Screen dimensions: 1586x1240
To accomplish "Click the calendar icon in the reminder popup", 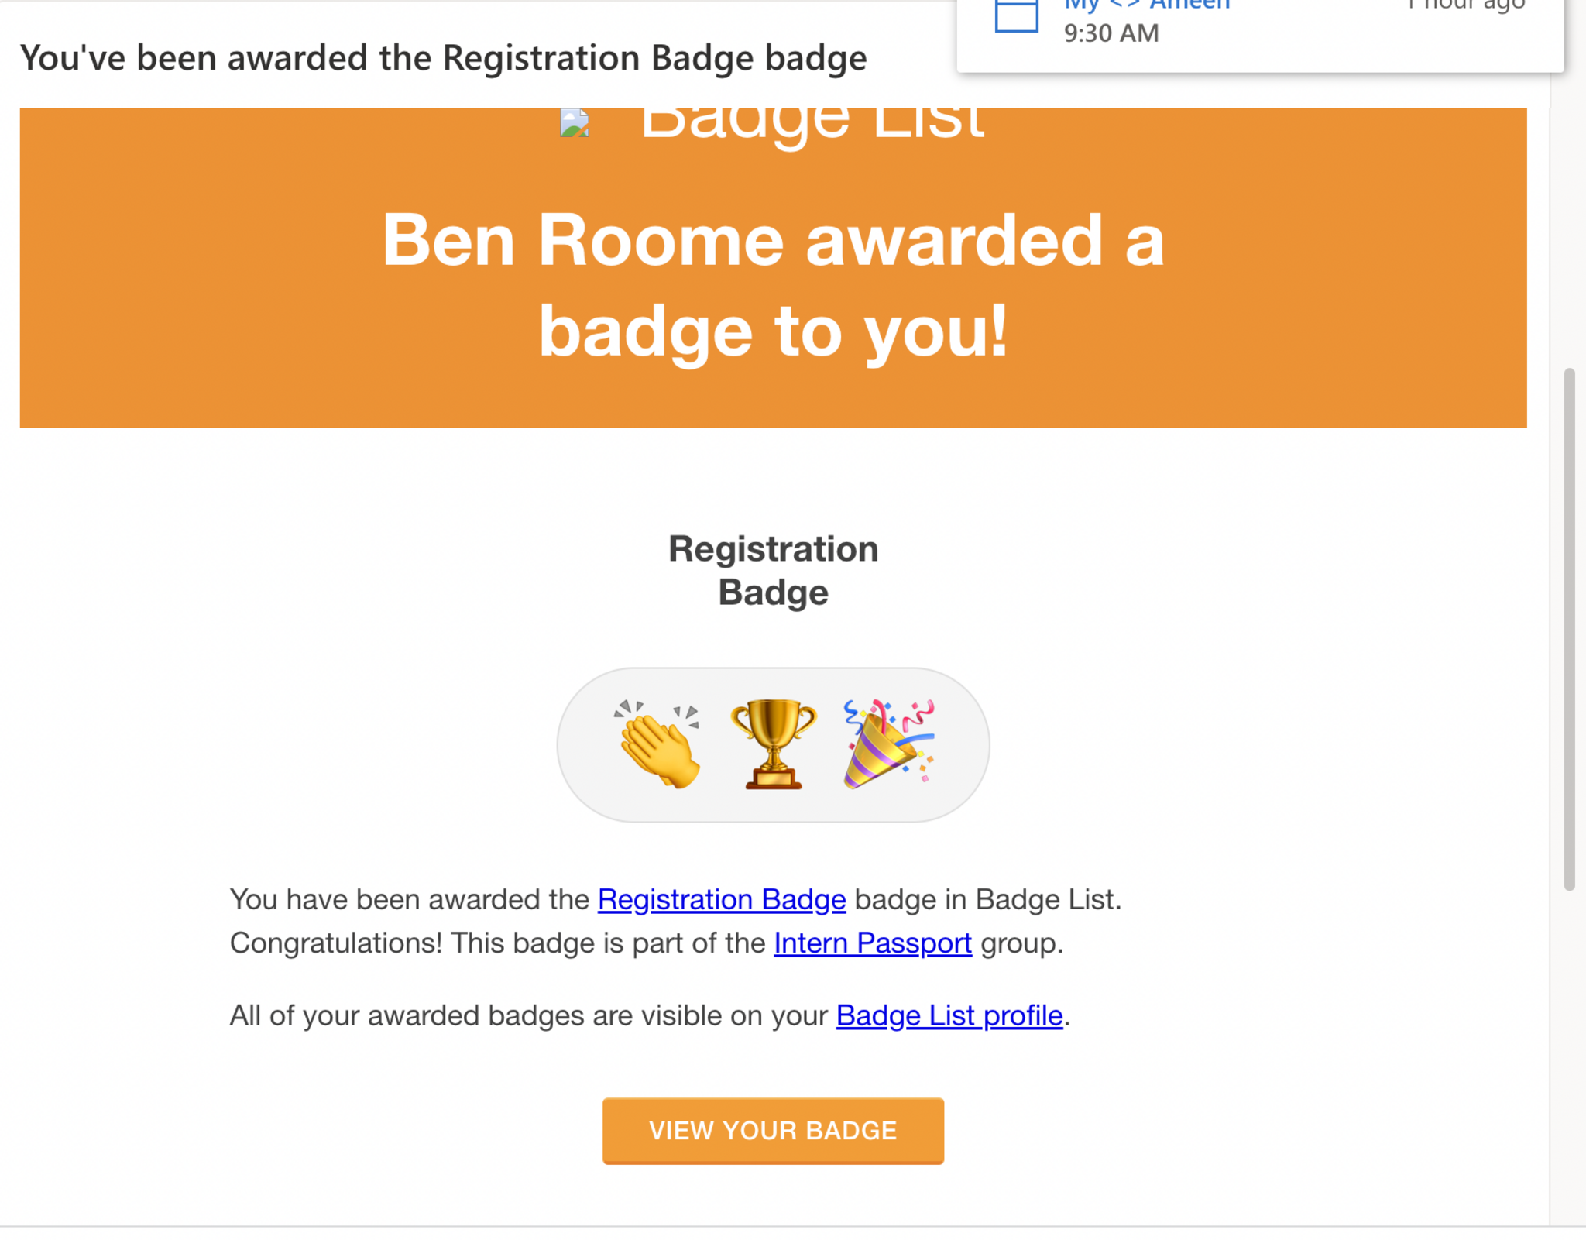I will coord(1015,15).
